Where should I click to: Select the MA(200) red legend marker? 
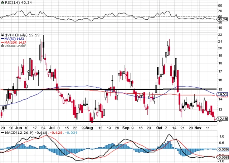(x=2, y=41)
